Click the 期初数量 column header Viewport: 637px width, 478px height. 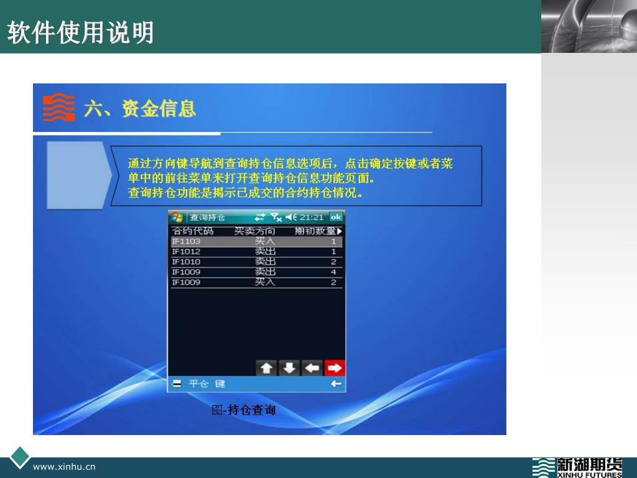click(315, 231)
